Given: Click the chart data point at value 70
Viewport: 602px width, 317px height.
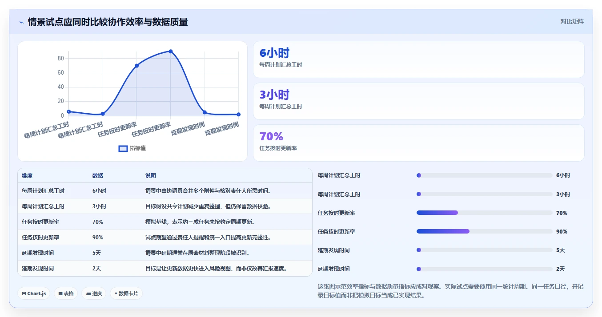Looking at the screenshot, I should (136, 66).
